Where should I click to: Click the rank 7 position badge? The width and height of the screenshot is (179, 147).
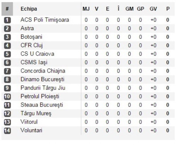tap(7, 71)
